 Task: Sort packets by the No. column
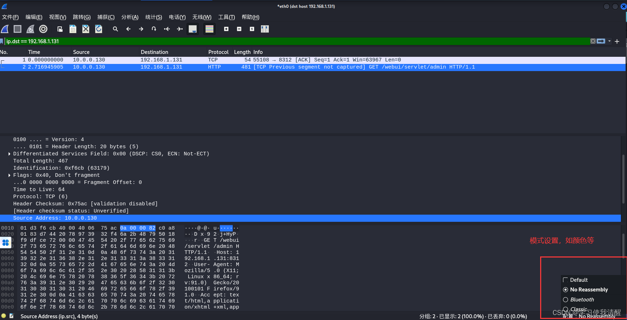tap(4, 52)
